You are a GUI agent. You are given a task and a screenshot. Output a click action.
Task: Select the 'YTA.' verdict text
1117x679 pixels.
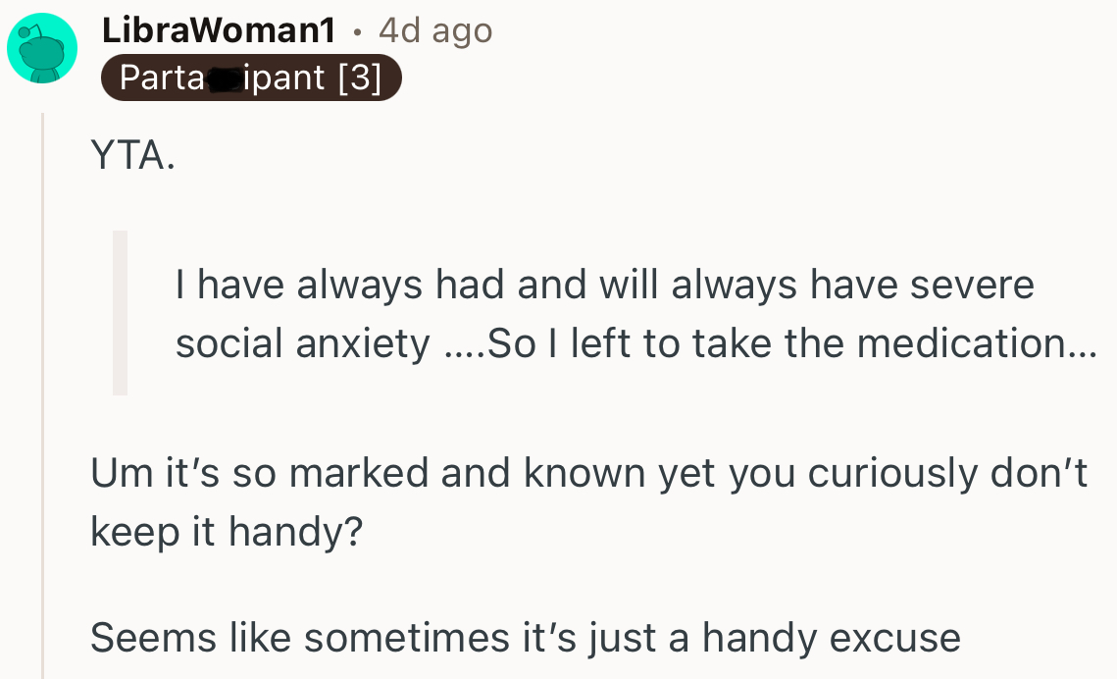pyautogui.click(x=130, y=155)
